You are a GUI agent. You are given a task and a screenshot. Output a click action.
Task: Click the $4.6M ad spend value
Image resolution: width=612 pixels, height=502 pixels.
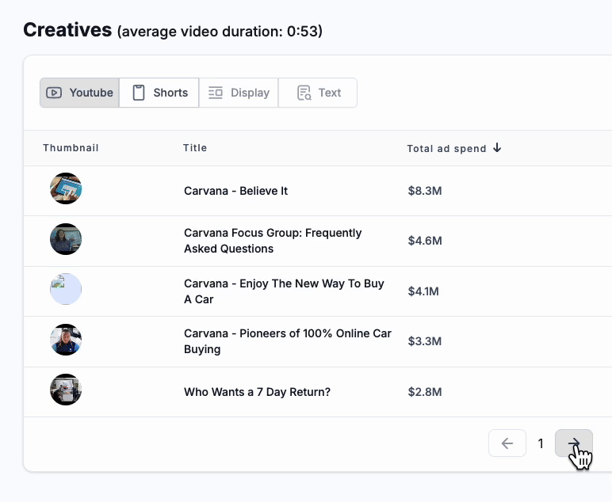point(425,241)
